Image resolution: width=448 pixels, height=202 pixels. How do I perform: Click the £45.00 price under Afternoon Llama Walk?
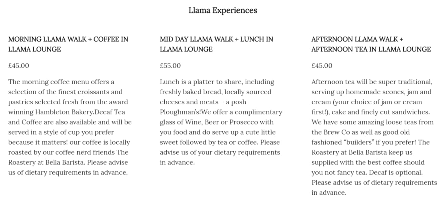322,65
